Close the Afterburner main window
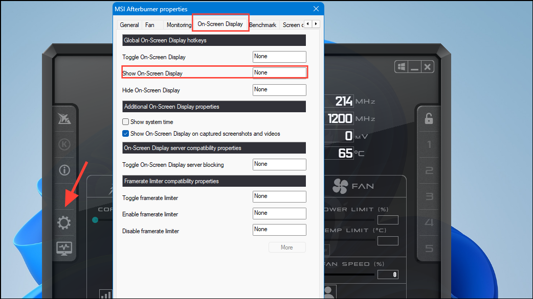The image size is (533, 299). 427,67
